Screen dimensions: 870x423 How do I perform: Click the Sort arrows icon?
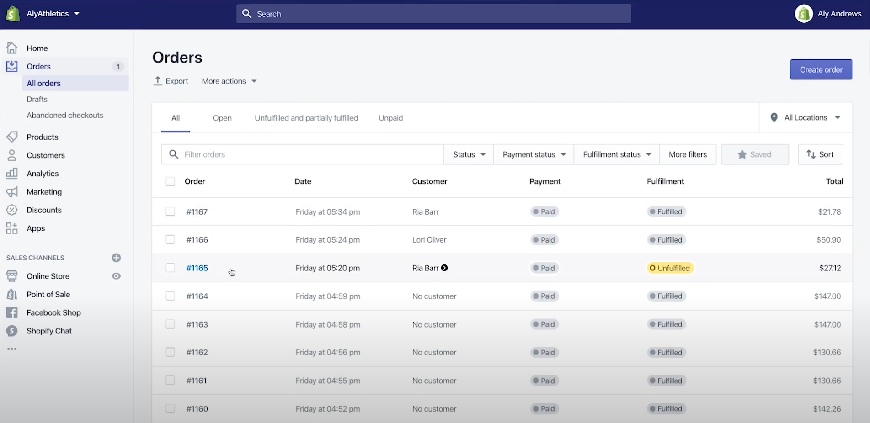tap(811, 154)
